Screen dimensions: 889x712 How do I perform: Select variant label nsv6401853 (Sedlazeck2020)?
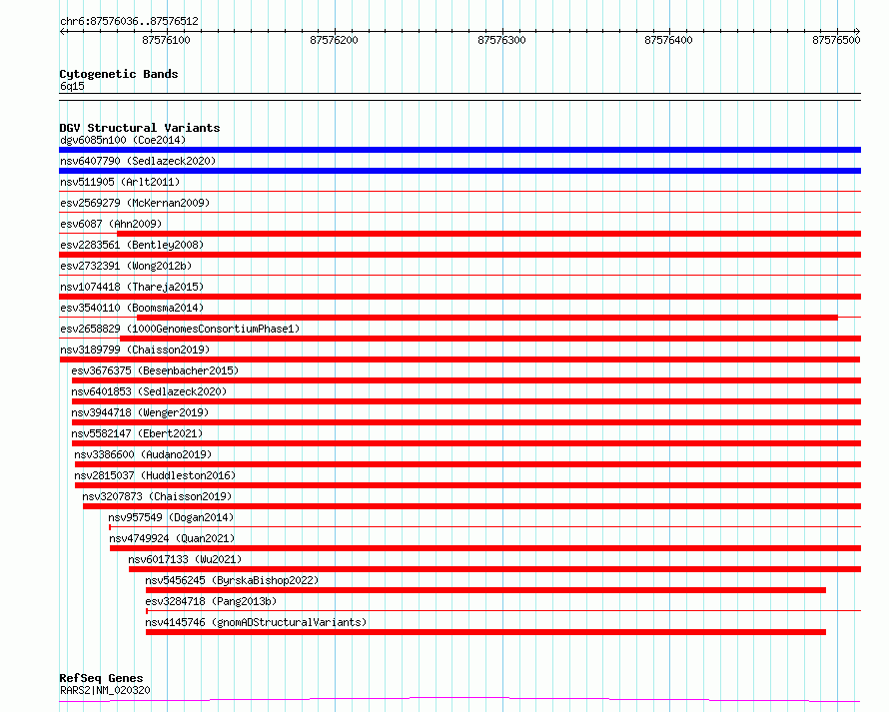[x=149, y=391]
